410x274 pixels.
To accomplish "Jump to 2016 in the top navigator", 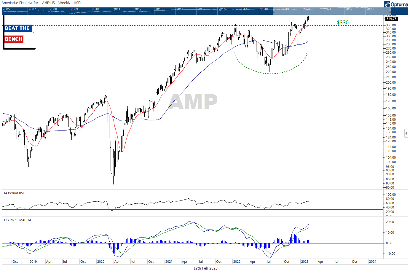I will pos(222,9).
